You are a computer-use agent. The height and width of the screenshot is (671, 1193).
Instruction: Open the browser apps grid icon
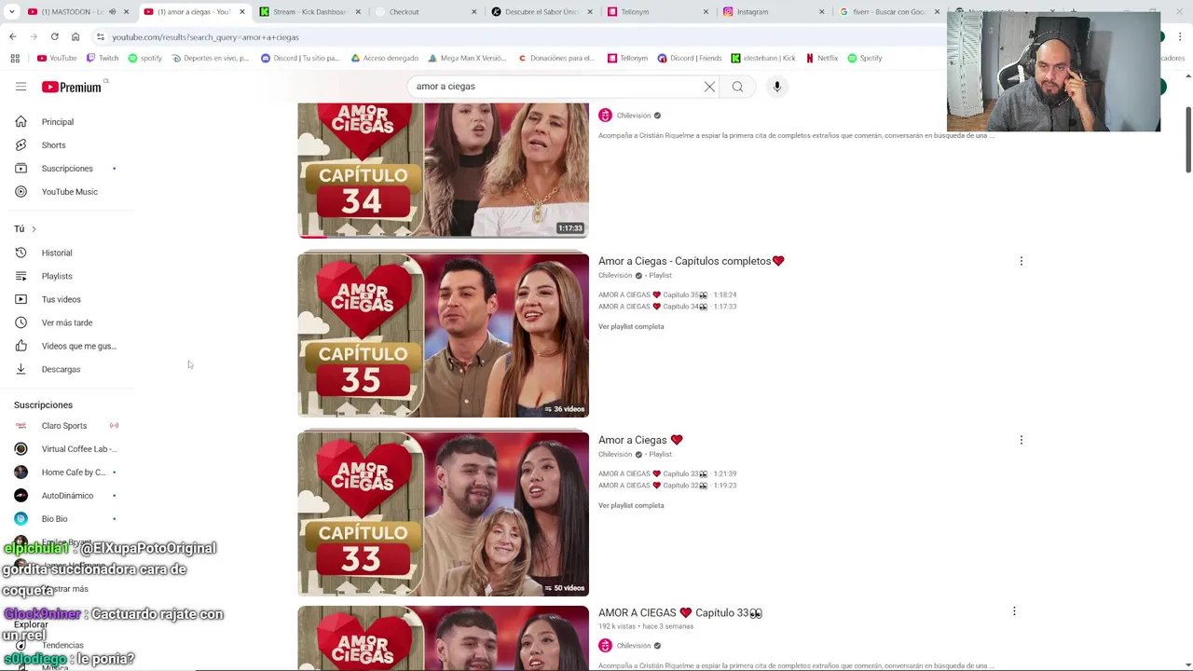15,58
